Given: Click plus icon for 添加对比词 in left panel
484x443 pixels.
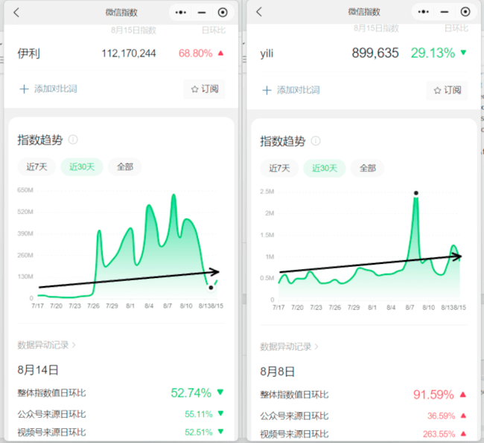Looking at the screenshot, I should pos(24,89).
